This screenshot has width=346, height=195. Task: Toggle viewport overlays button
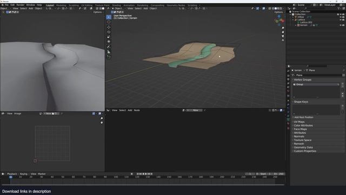point(264,9)
